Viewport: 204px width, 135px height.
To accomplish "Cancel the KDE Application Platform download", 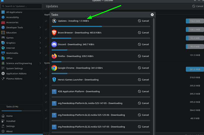I will click(143, 91).
